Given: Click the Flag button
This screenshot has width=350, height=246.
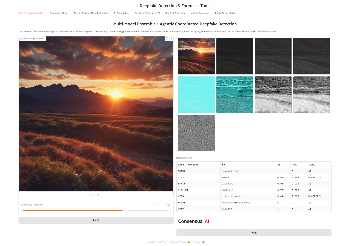Looking at the screenshot, I should 254,233.
